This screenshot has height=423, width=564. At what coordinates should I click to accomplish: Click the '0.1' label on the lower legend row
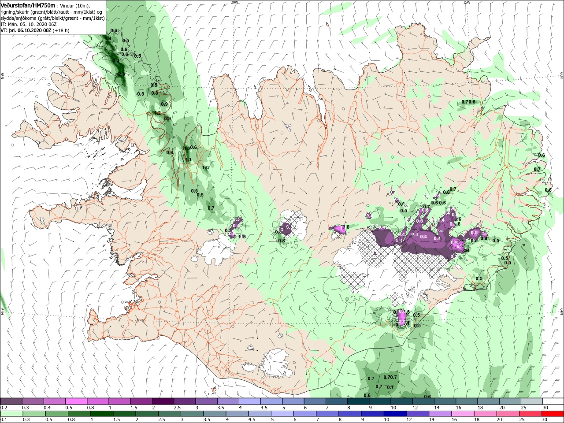tap(4, 419)
